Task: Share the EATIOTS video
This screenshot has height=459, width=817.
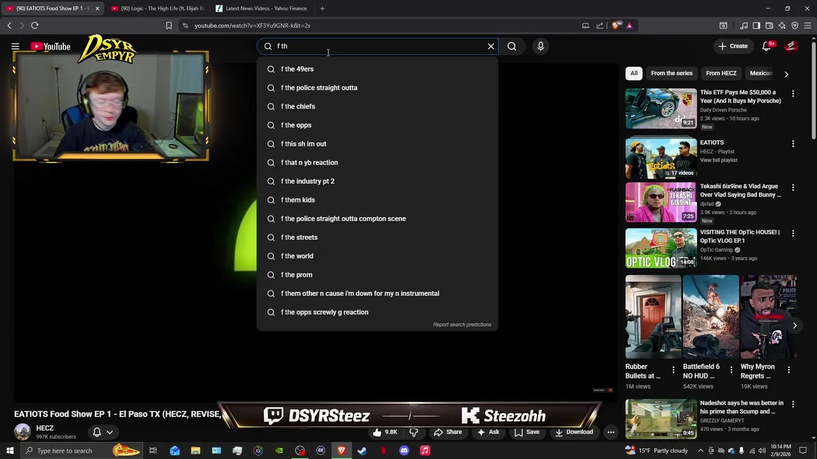Action: coord(447,432)
